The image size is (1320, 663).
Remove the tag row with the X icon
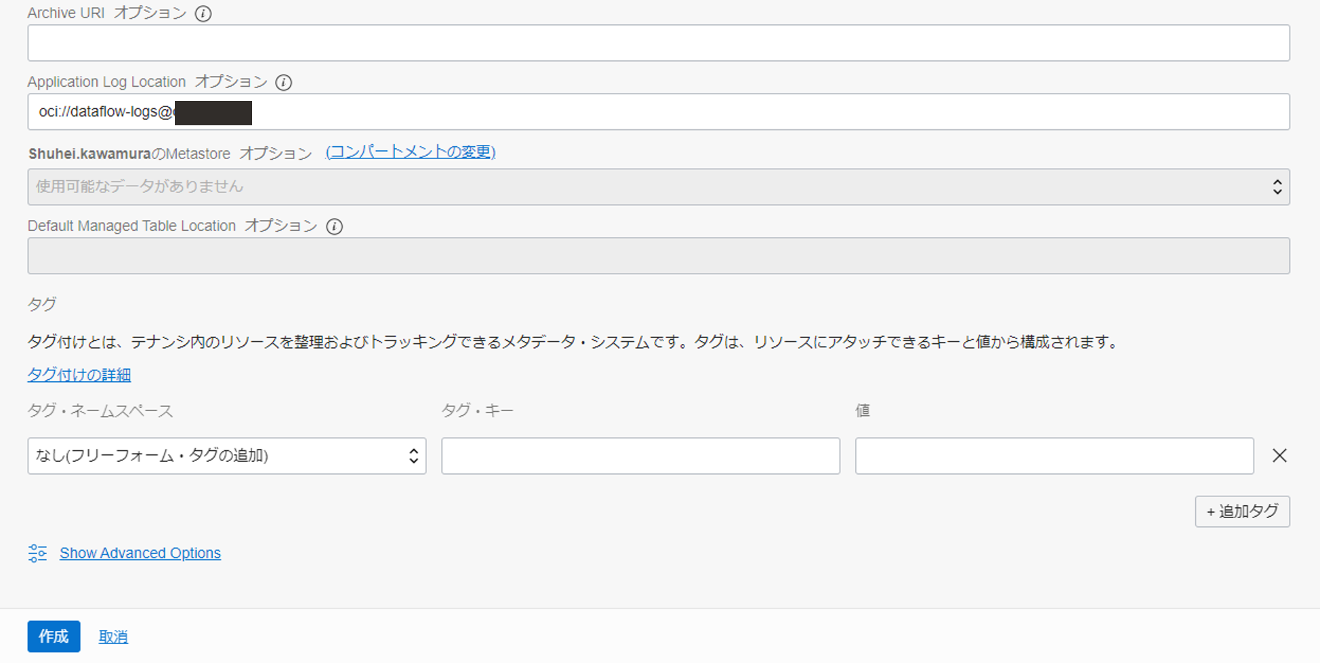[x=1279, y=456]
